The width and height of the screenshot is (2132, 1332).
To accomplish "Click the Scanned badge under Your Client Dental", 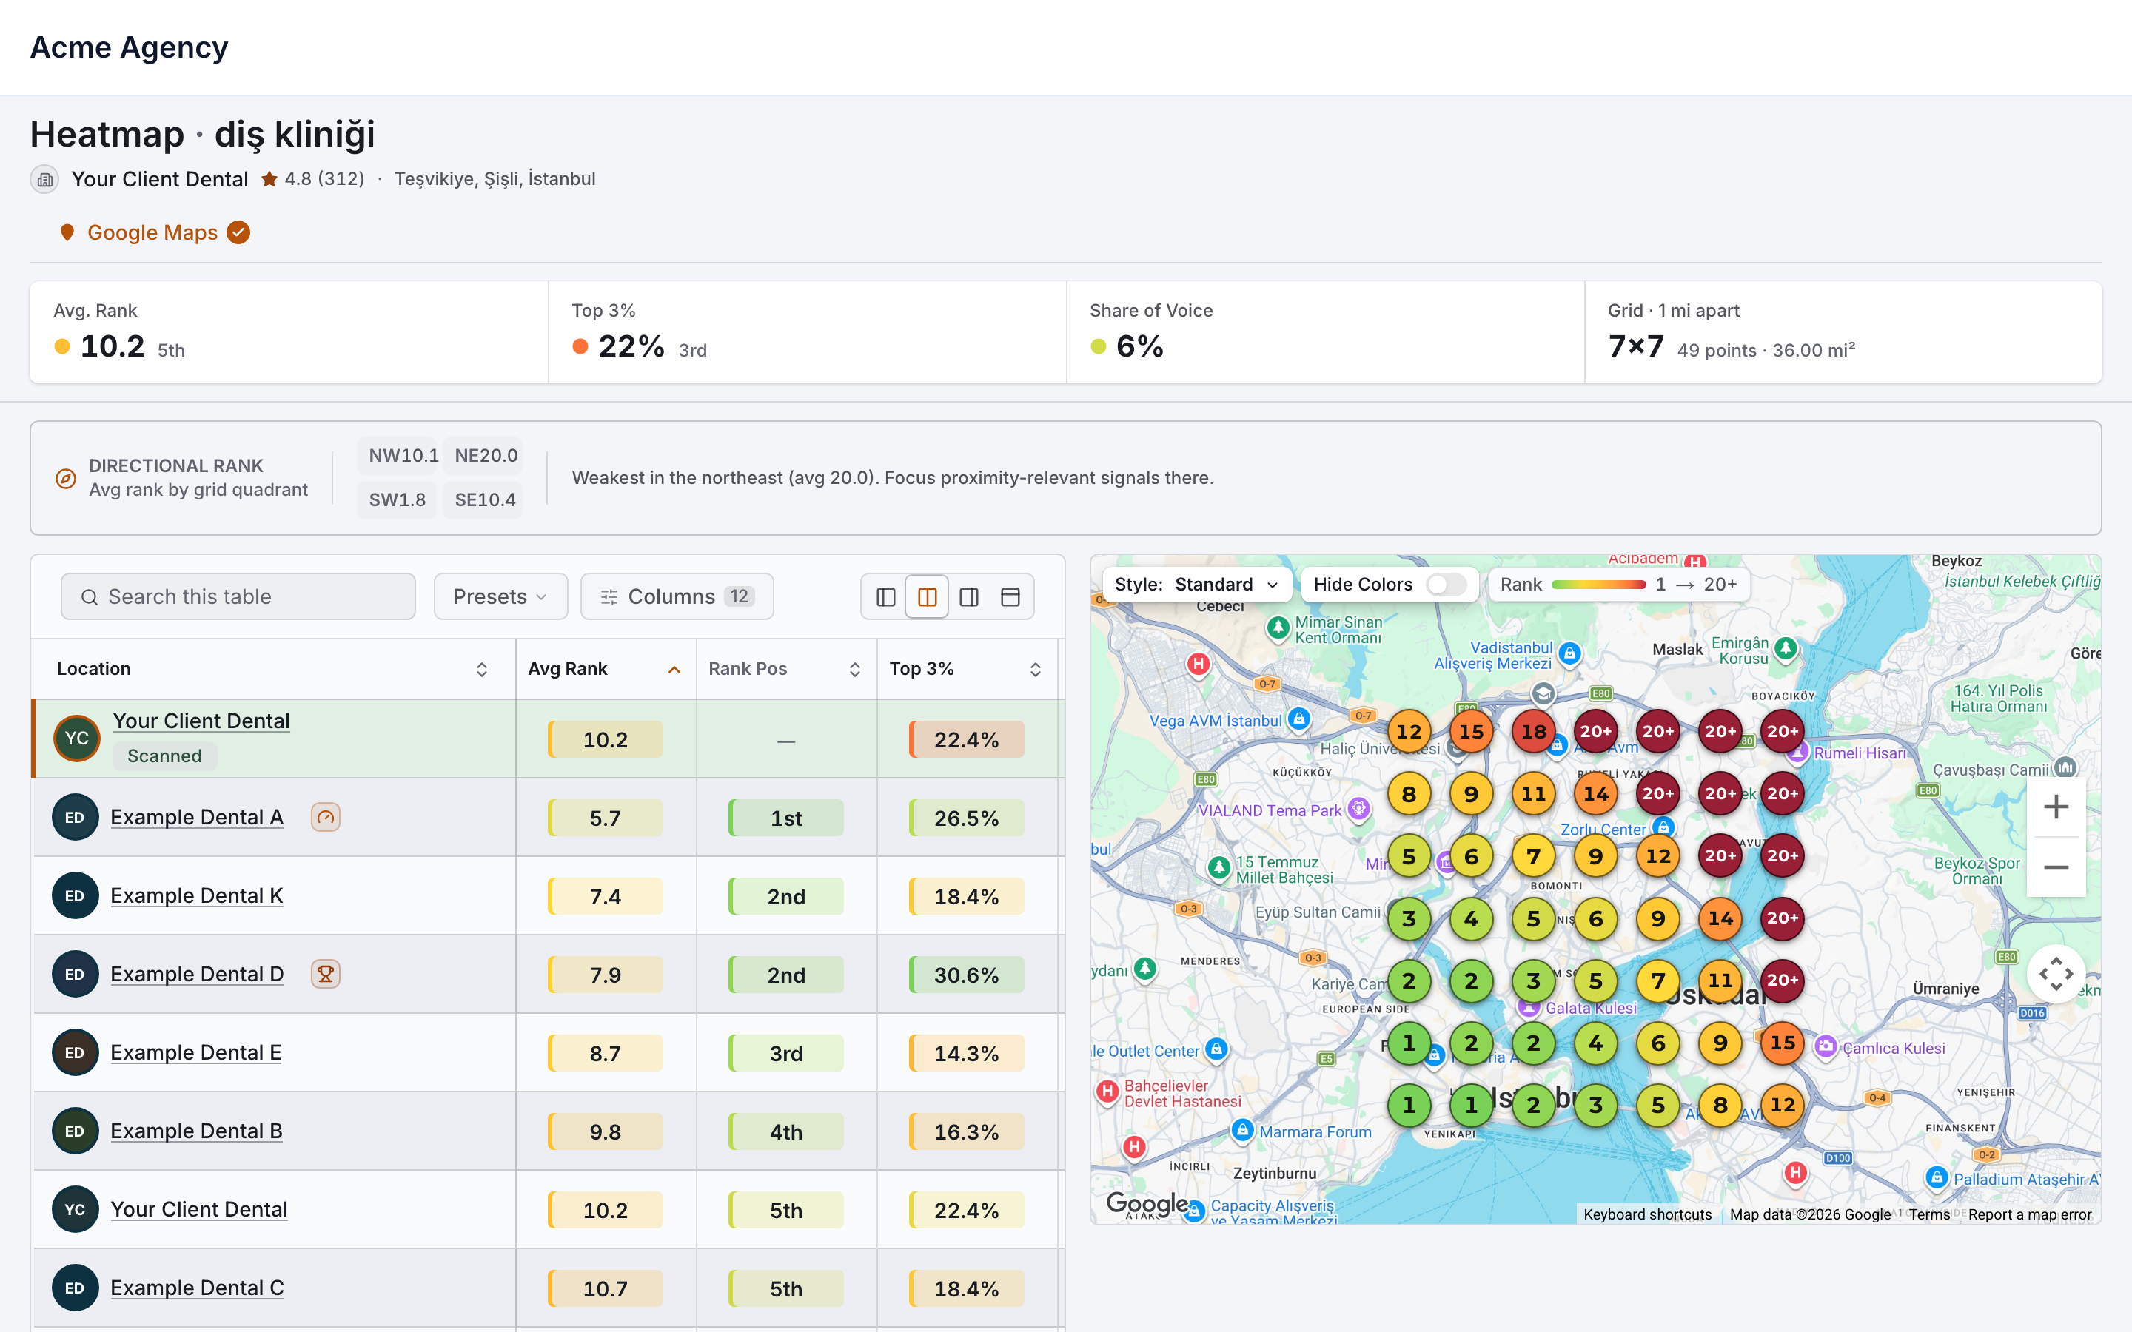I will 165,756.
